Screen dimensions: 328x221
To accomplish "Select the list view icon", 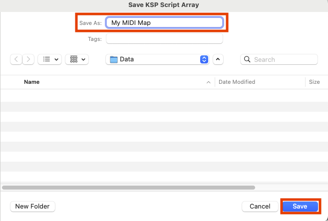I will coord(46,59).
